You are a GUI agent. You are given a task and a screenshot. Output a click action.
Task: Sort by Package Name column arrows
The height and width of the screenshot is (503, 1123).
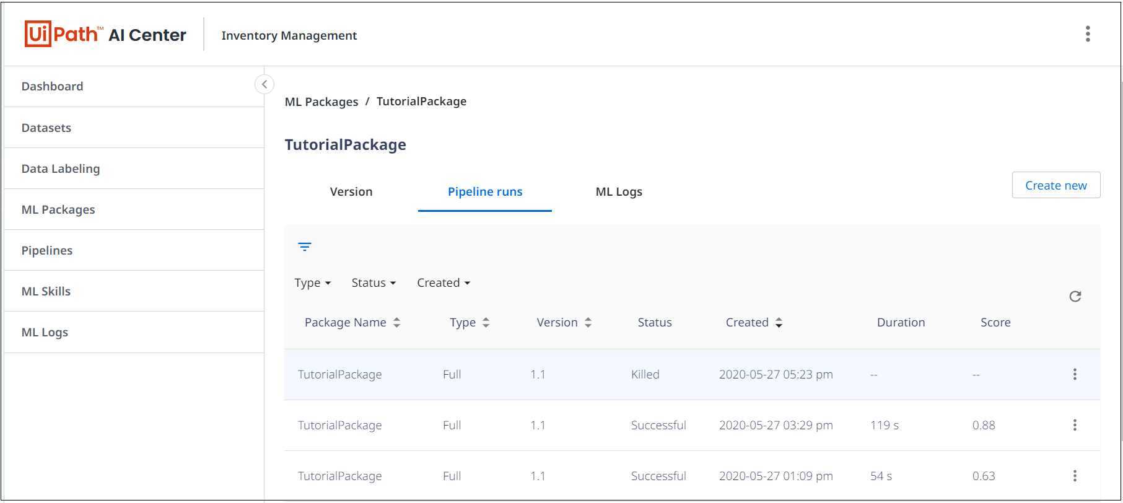pos(397,322)
